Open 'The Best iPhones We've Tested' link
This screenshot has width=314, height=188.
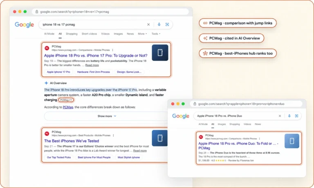tap(72, 141)
